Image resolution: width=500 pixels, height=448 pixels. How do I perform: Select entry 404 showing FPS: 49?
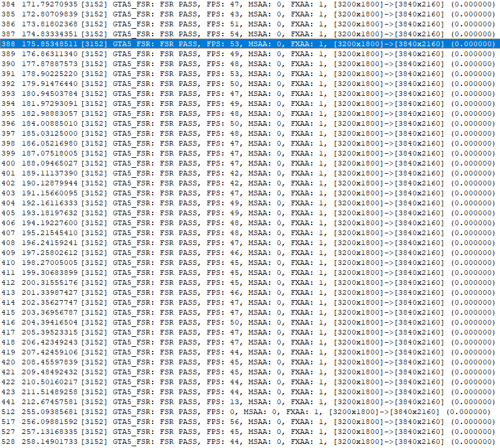pos(234,204)
